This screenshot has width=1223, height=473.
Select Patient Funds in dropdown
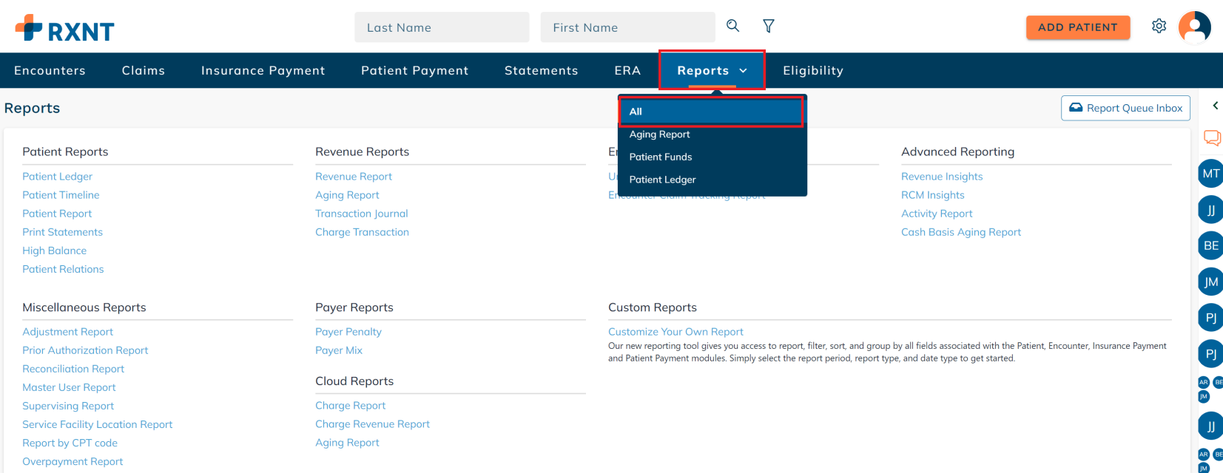coord(660,157)
